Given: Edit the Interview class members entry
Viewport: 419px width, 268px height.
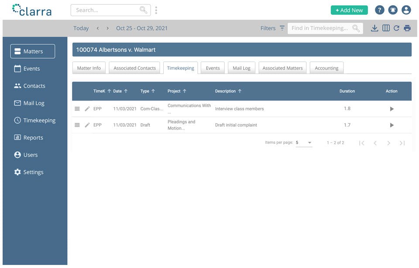Looking at the screenshot, I should tap(87, 109).
